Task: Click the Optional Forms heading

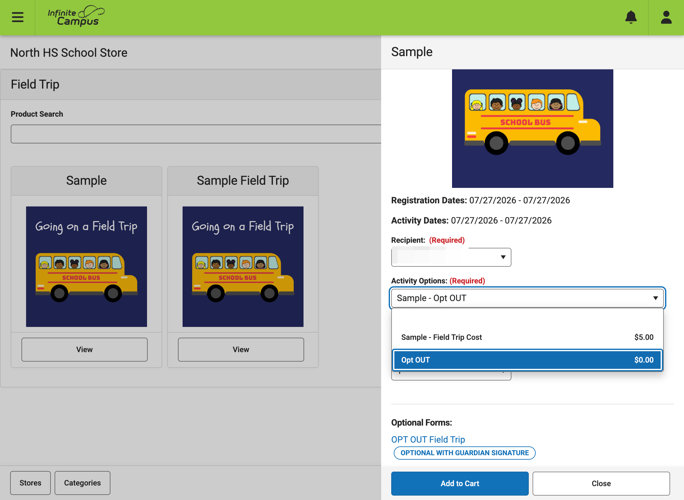Action: tap(422, 422)
